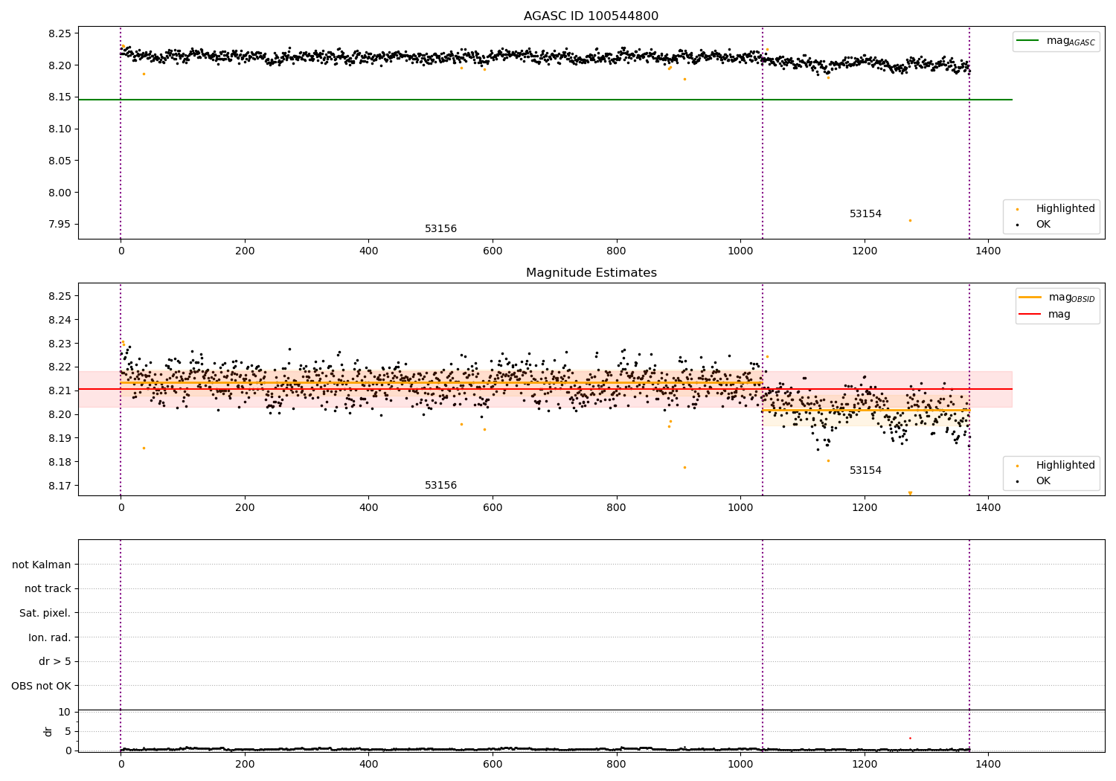Click the orange outlier point near 7.95 in top plot

coord(910,220)
